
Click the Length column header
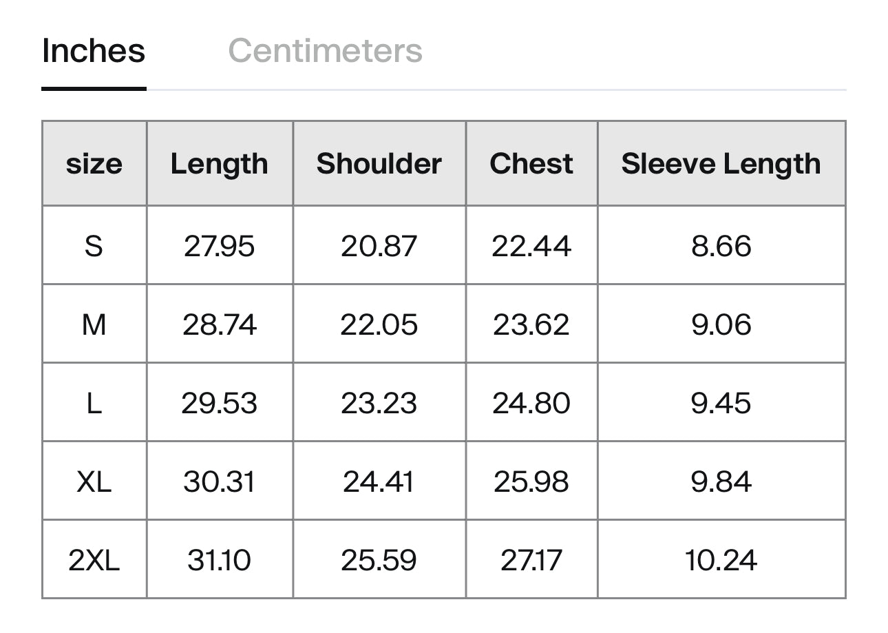(220, 164)
